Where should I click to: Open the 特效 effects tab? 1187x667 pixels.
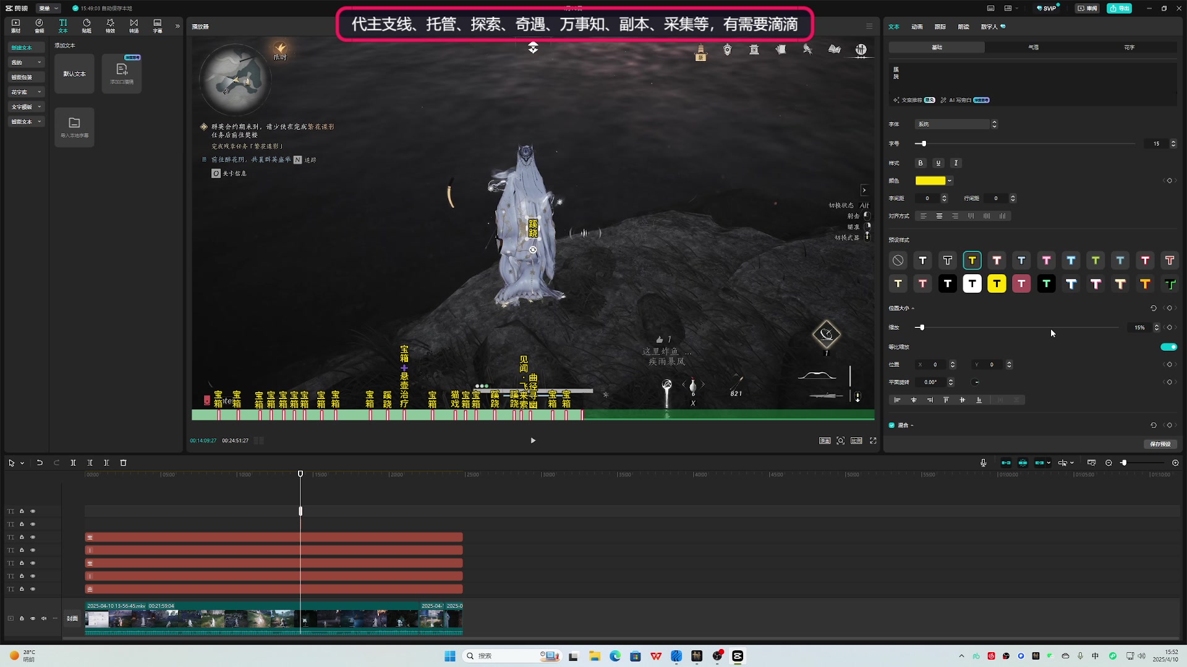click(x=110, y=26)
